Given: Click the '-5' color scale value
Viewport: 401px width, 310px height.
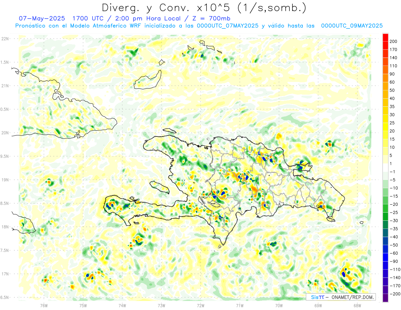Looking at the screenshot, I should [x=393, y=180].
